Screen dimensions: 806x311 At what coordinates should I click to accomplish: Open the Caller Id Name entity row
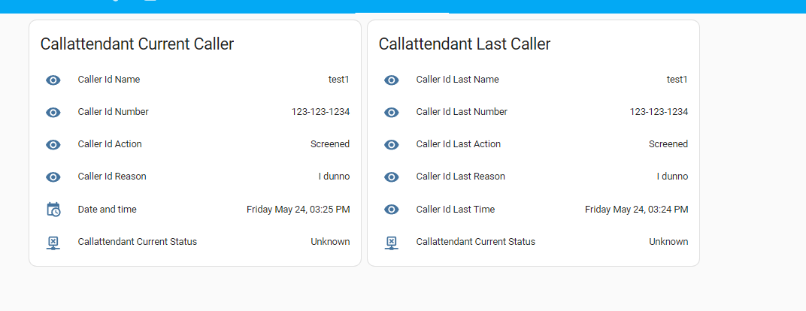(195, 80)
